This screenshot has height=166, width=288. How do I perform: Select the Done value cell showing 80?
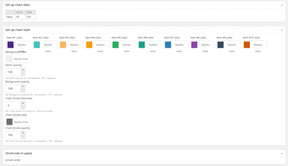pos(20,17)
